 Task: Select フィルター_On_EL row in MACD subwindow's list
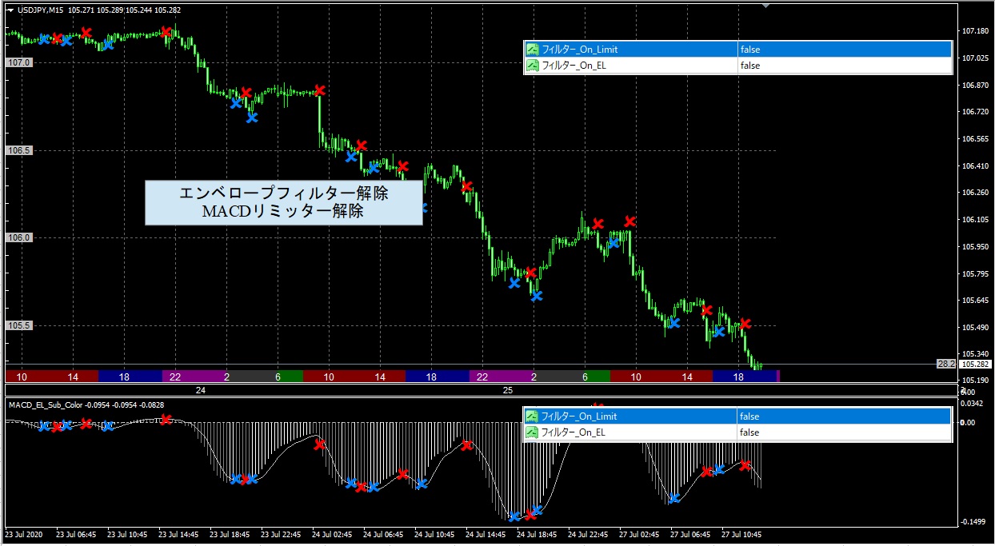click(738, 432)
